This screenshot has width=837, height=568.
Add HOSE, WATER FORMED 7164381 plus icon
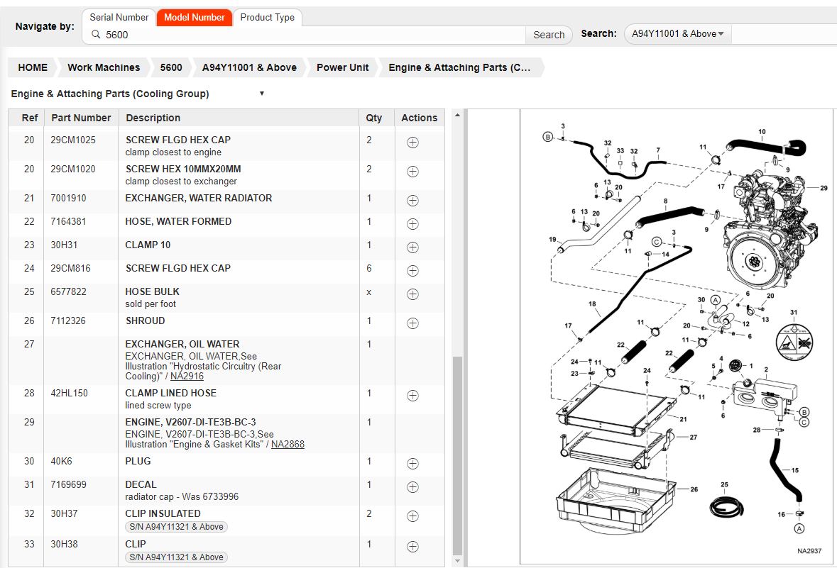[412, 224]
